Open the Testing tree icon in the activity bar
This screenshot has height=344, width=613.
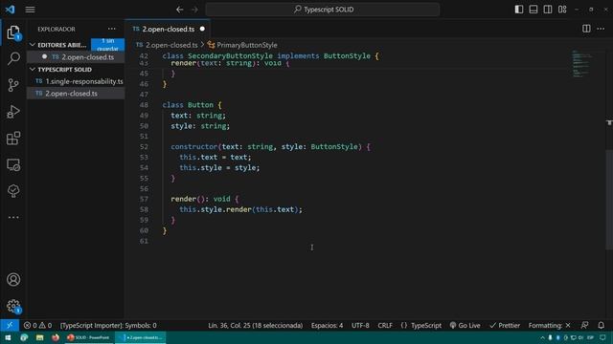13,191
